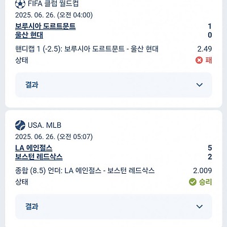Click the 2.009 odds value
Screen dimensions: 227x227
point(203,171)
